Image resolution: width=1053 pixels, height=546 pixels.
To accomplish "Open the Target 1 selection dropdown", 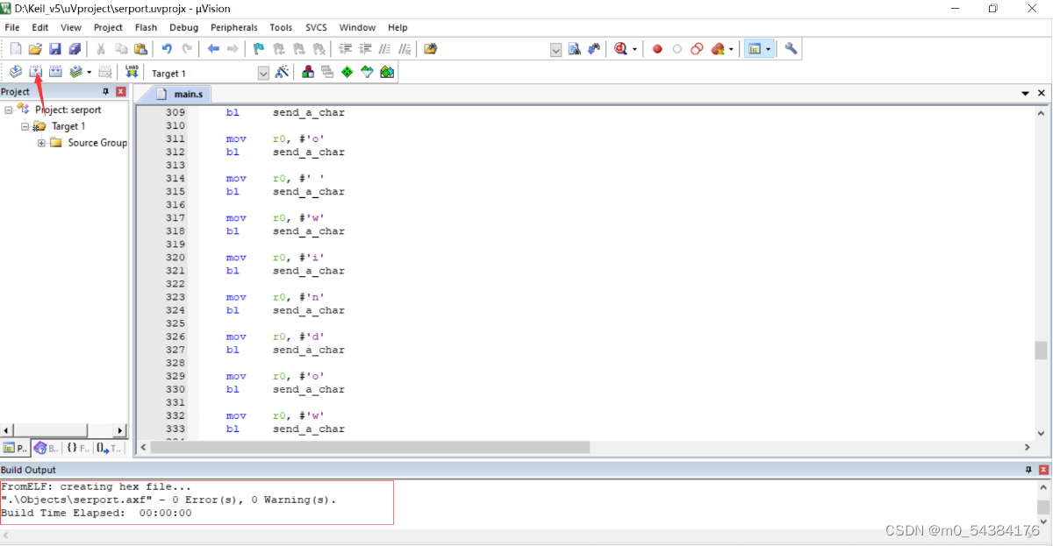I will (x=263, y=72).
